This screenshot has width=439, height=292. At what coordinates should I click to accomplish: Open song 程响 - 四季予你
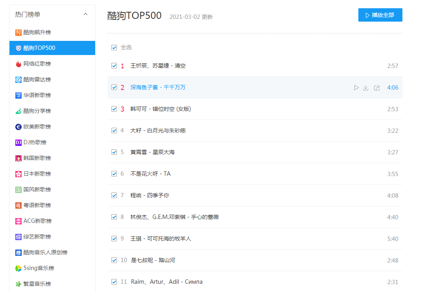pos(149,195)
